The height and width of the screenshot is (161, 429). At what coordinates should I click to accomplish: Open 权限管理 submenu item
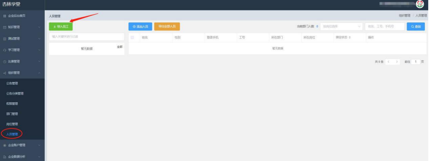pyautogui.click(x=12, y=104)
